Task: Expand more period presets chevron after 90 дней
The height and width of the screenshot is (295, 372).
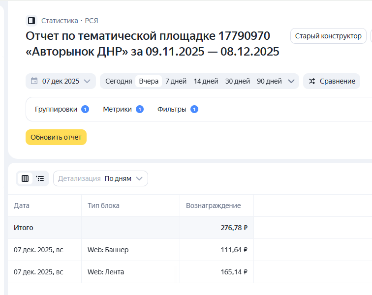Action: click(291, 81)
